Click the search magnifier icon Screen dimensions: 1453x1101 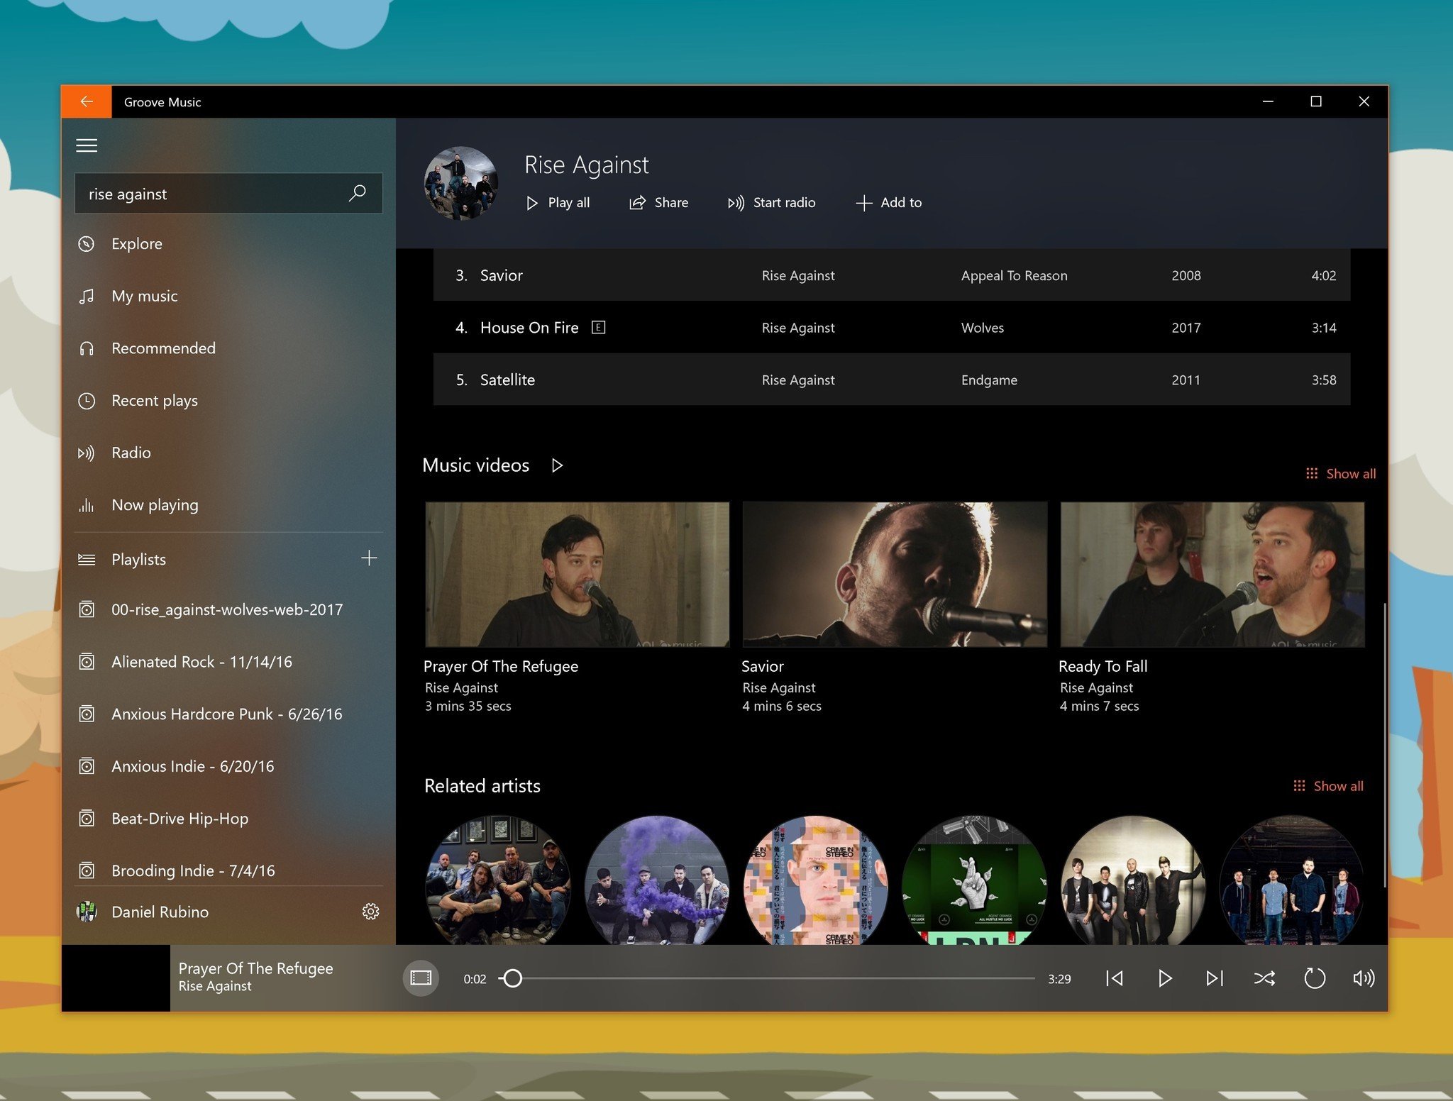pyautogui.click(x=358, y=193)
